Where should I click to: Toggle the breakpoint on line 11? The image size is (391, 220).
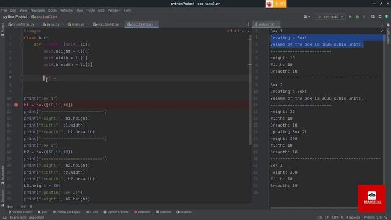(x=16, y=105)
